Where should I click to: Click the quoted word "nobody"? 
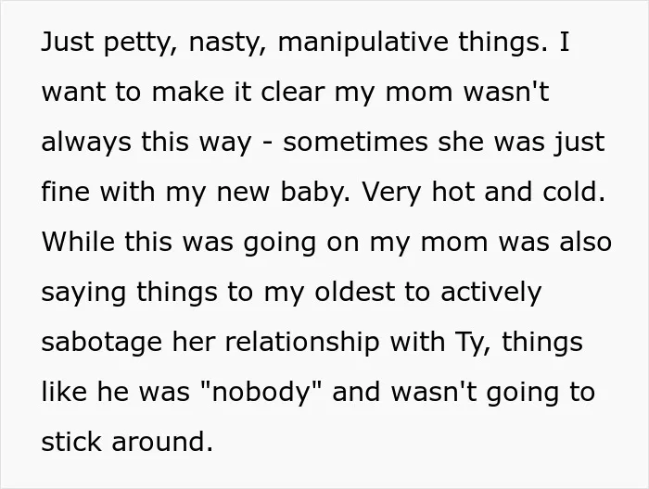point(261,392)
